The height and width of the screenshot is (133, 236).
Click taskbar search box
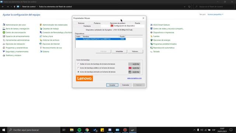click(34, 130)
